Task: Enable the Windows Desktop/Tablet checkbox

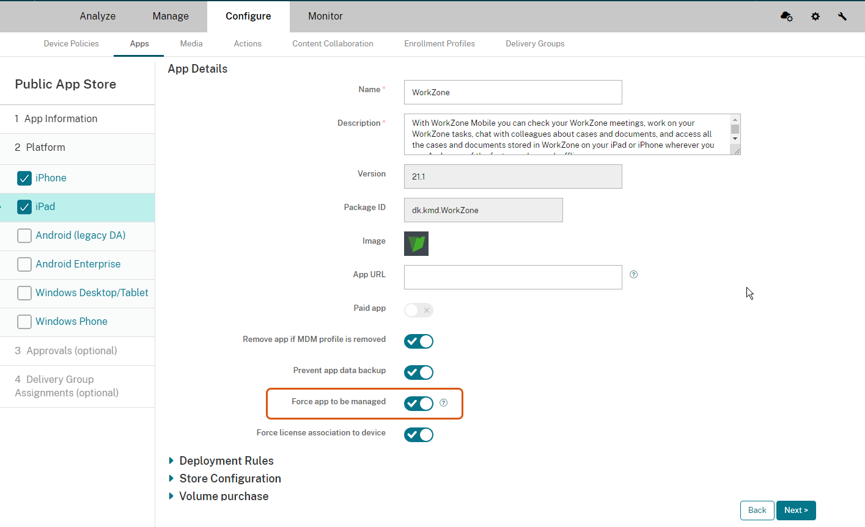Action: click(24, 293)
